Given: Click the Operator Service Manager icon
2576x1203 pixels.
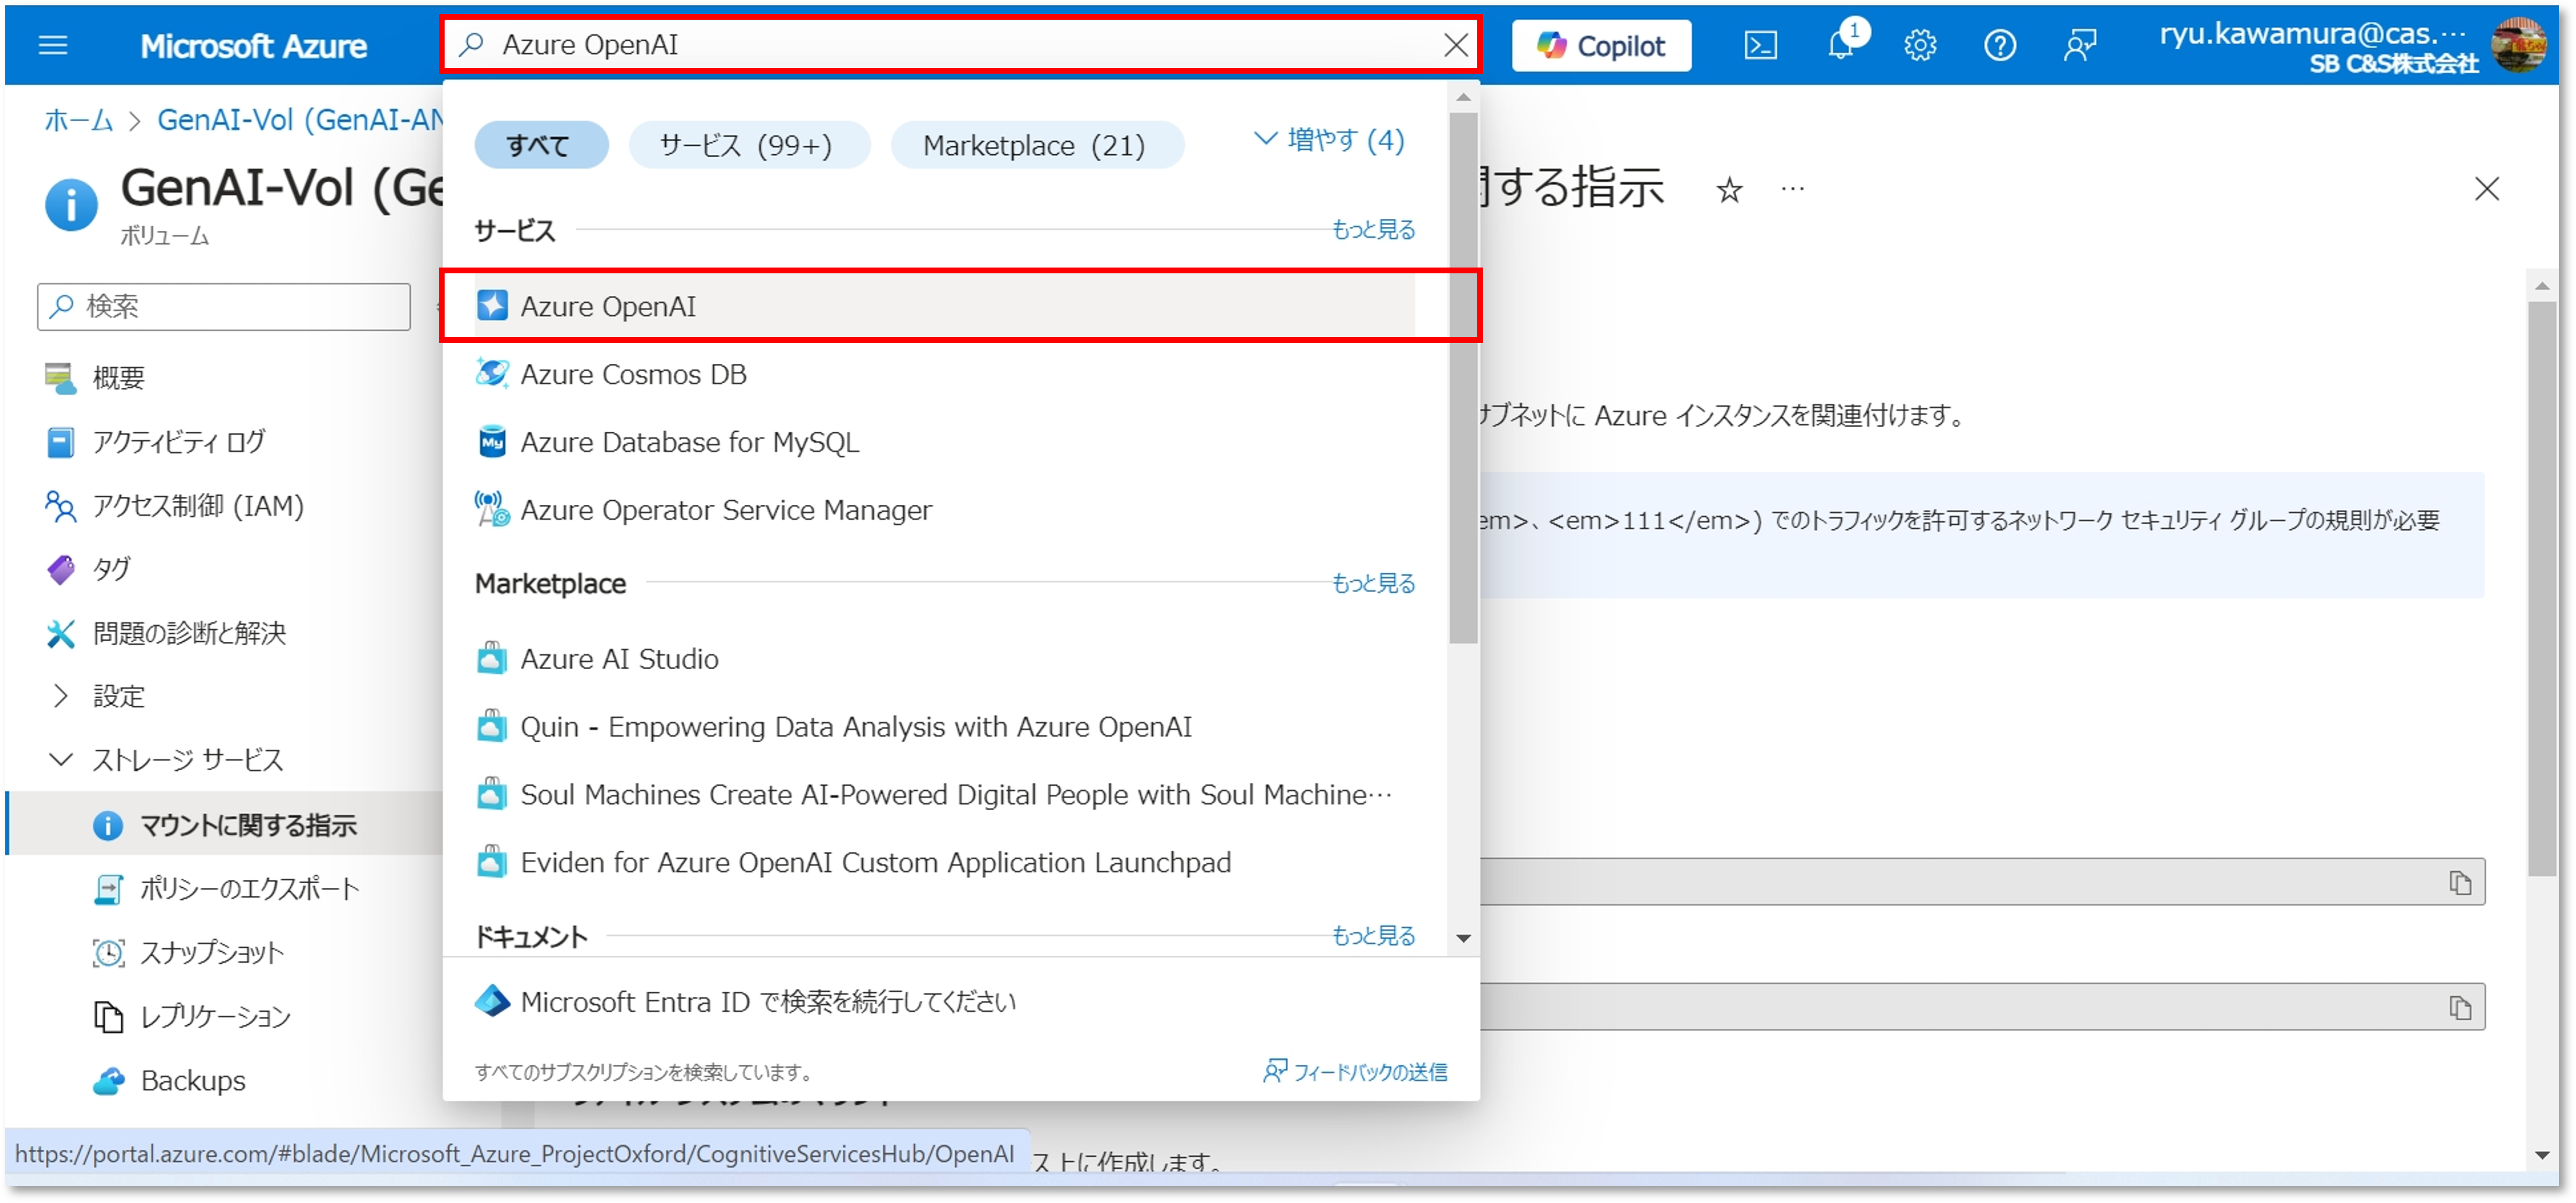Looking at the screenshot, I should [x=492, y=509].
